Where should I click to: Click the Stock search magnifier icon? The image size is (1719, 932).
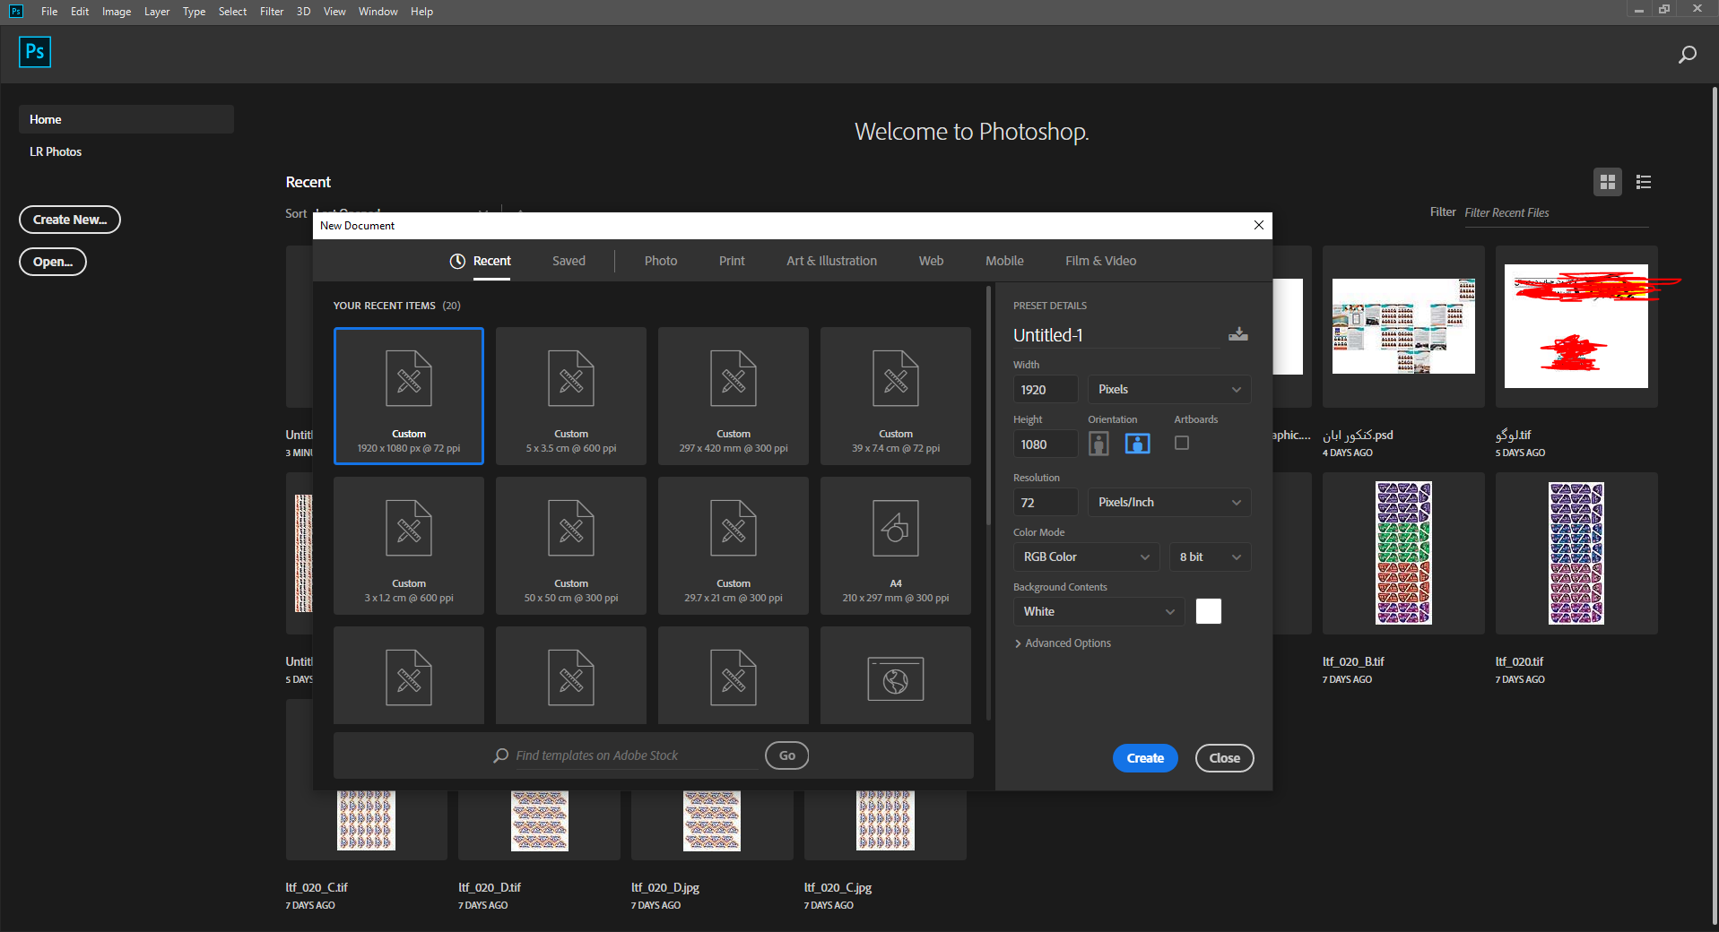pyautogui.click(x=501, y=755)
